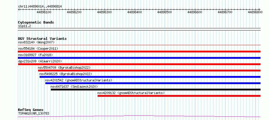This screenshot has width=269, height=120.
Task: Select the thin red nsv832140 variant line
Action: [139, 45]
